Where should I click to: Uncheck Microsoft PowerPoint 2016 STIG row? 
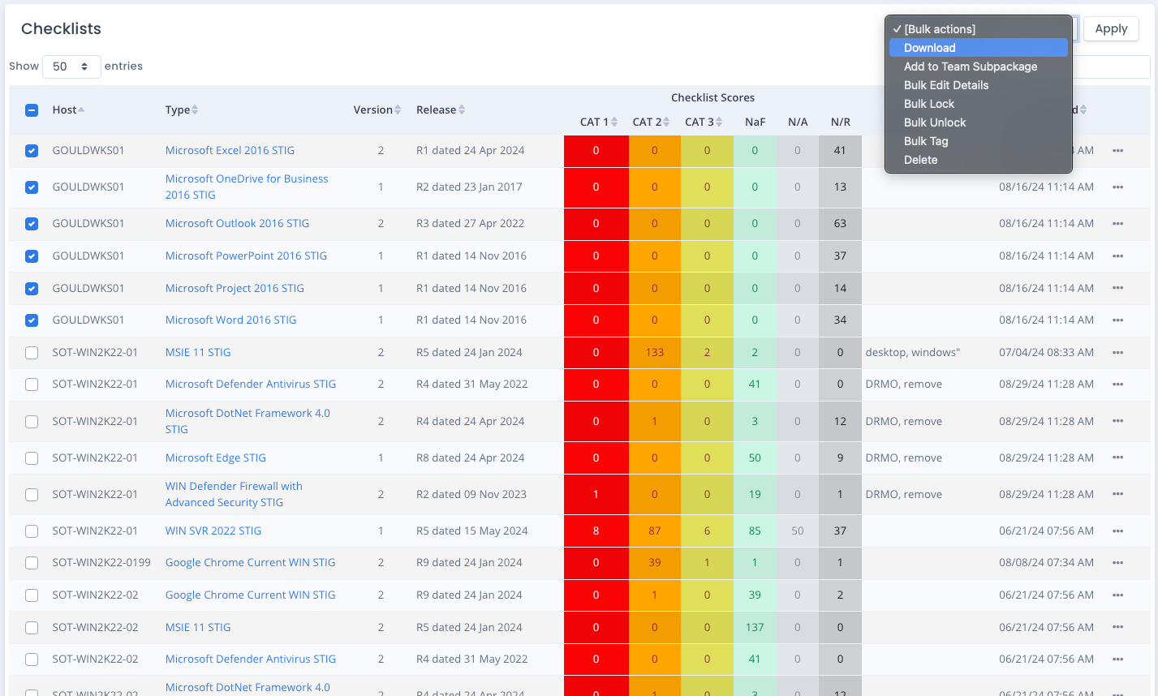pos(32,256)
